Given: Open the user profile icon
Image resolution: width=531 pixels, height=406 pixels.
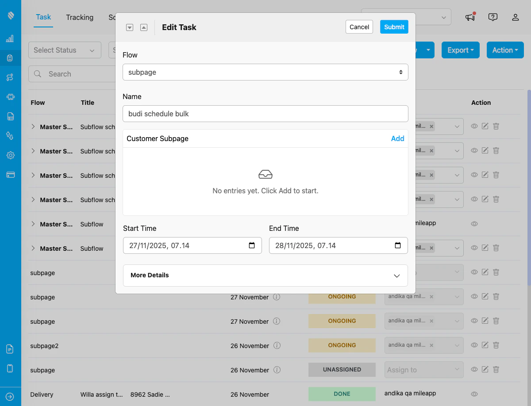Looking at the screenshot, I should [516, 17].
